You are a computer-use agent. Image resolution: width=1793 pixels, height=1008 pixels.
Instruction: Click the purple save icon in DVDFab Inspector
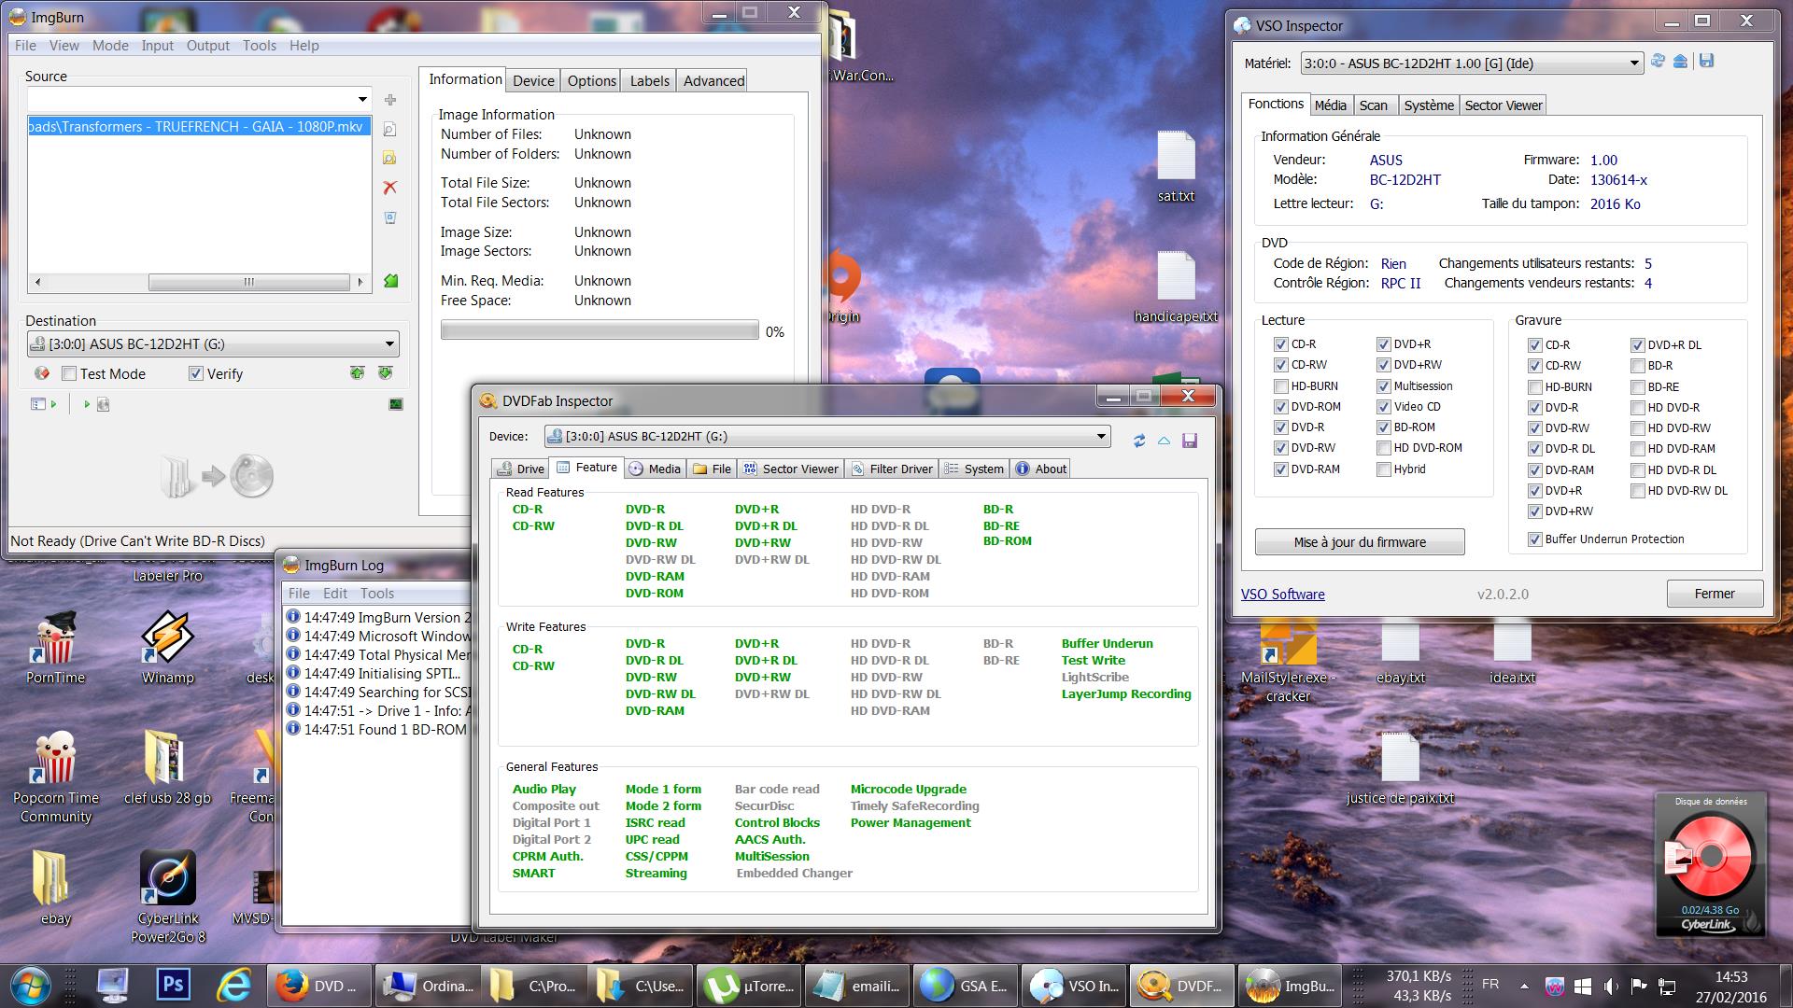click(1189, 441)
